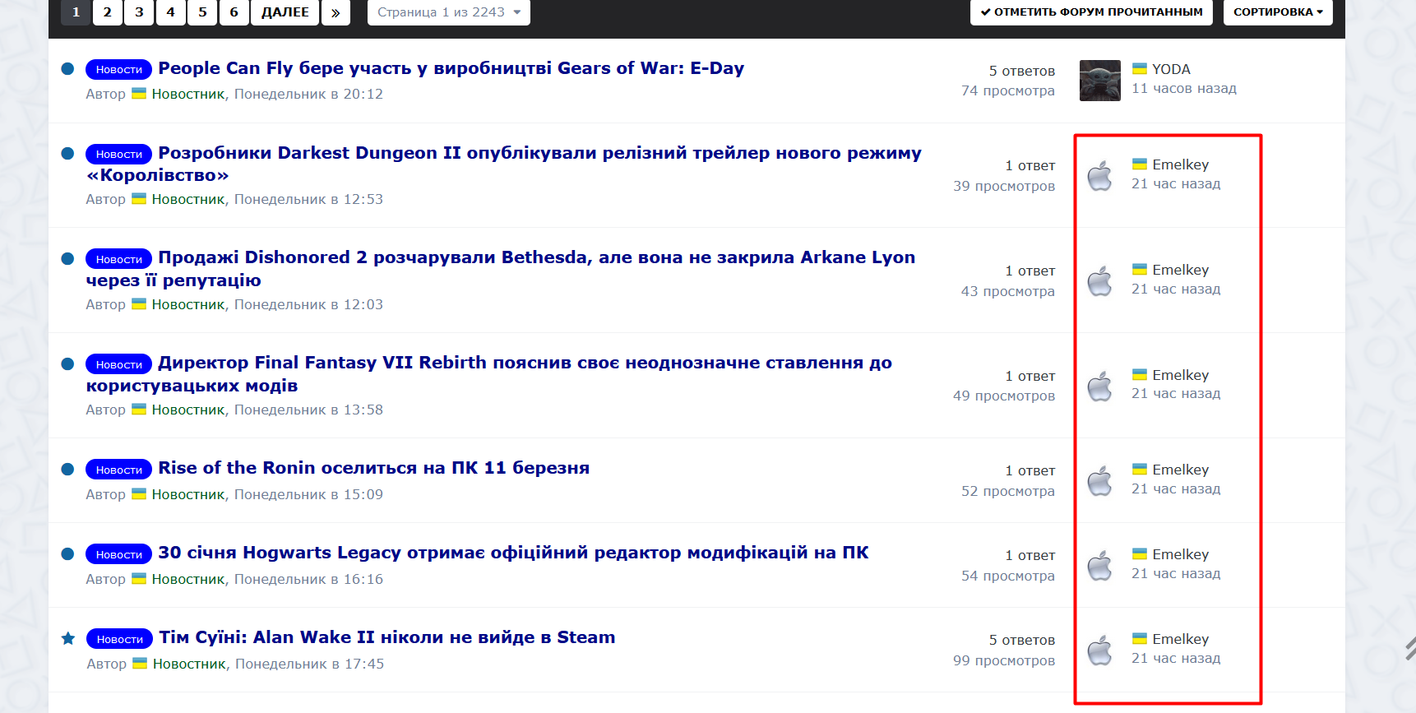Click '21 час назад' in Dishonored 2 row
Screen dimensions: 1416x713
tap(1176, 289)
